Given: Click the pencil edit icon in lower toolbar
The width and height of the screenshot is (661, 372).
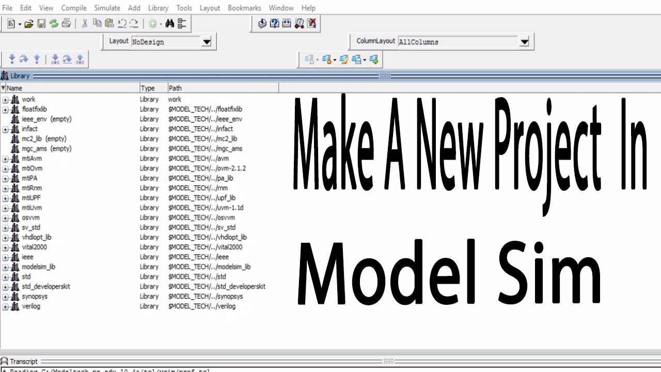Looking at the screenshot, I should click(x=344, y=60).
